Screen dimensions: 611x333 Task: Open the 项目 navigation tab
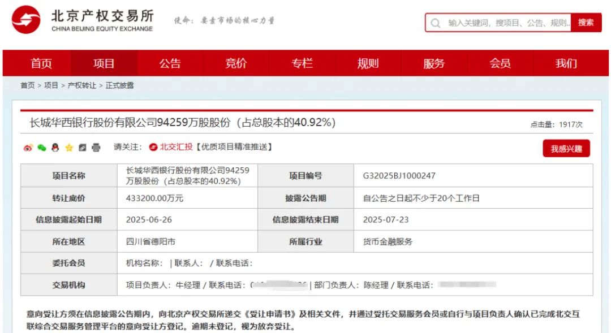[104, 63]
